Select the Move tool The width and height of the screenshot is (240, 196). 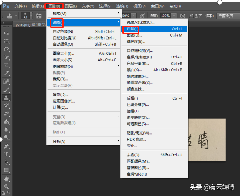click(x=6, y=33)
